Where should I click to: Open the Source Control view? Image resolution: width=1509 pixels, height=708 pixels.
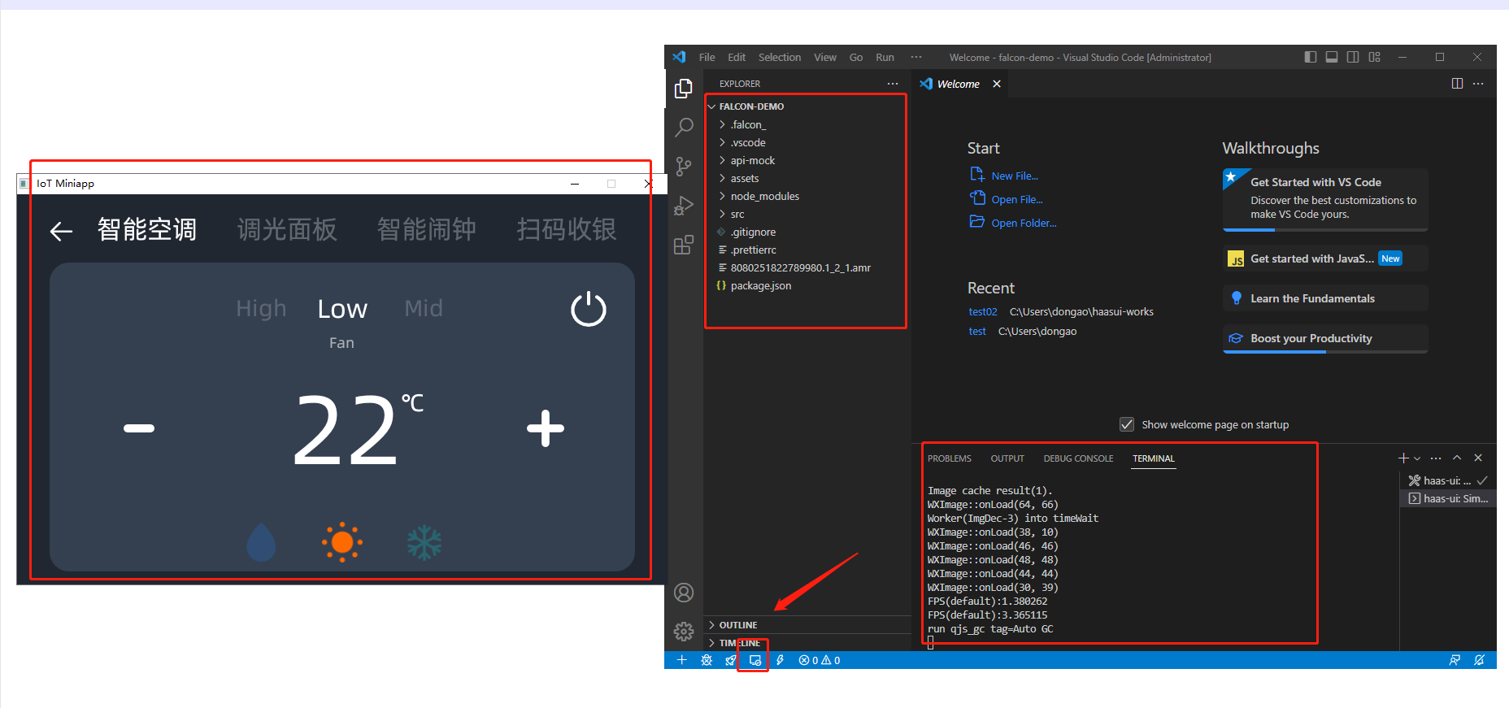pos(684,167)
